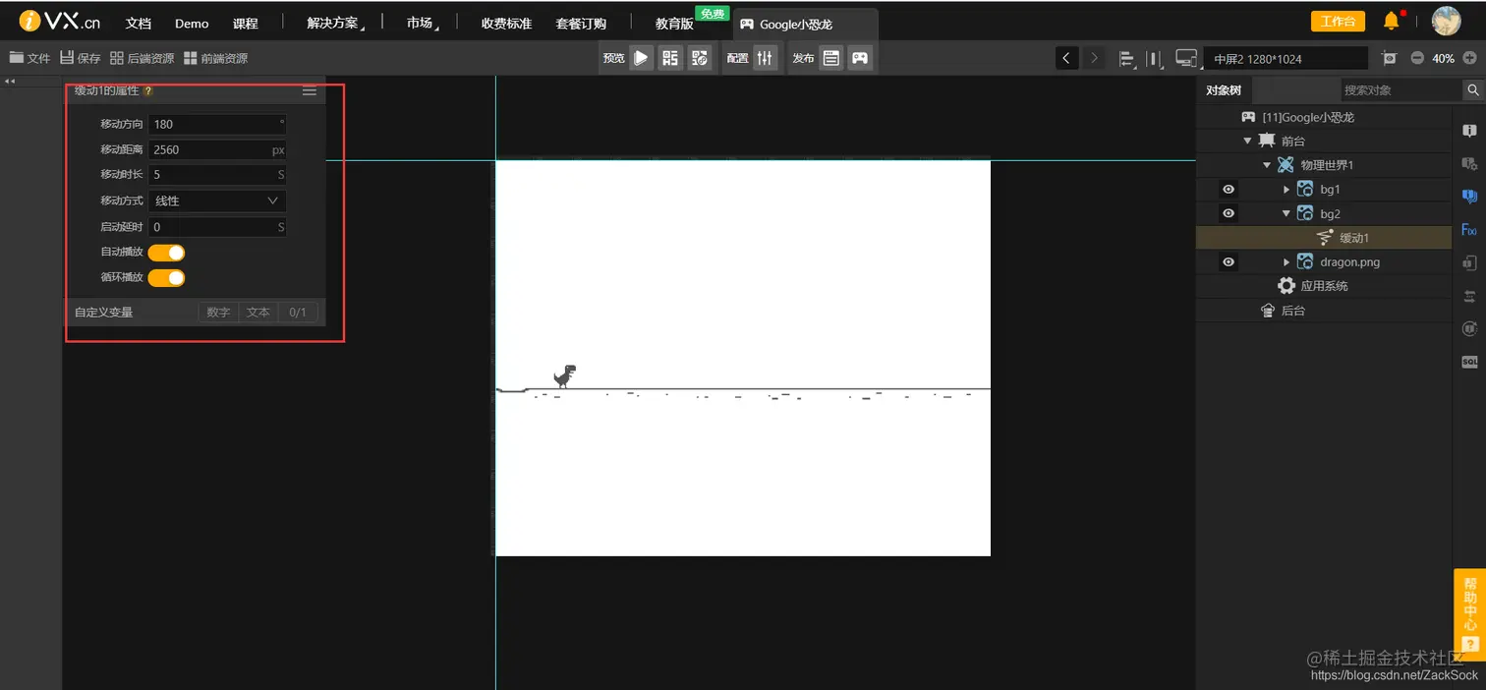1486x690 pixels.
Task: Open the blue events sidebar icon
Action: click(x=1469, y=197)
